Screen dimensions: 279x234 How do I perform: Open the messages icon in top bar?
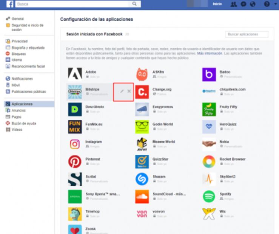coord(244,4)
